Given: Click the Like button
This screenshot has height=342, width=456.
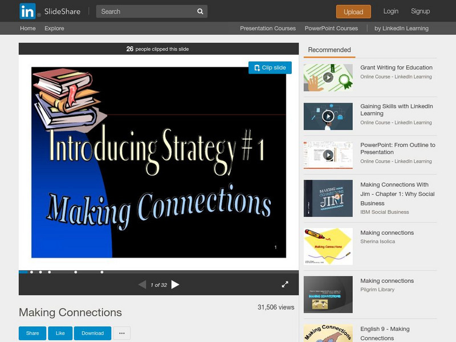Looking at the screenshot, I should click(x=60, y=333).
